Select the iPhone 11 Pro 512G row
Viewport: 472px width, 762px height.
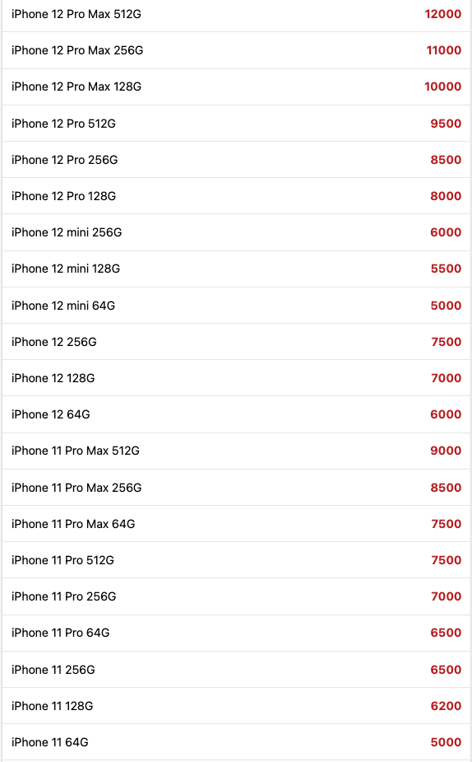click(x=236, y=560)
